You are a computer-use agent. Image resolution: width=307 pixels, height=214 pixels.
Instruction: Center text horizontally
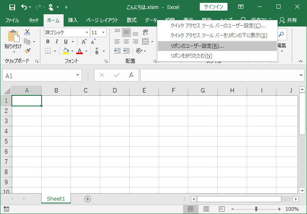pos(126,42)
